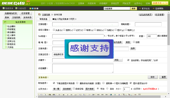Open 网站主页 from the top menu
Image resolution: width=170 pixels, height=98 pixels.
(x=127, y=3)
